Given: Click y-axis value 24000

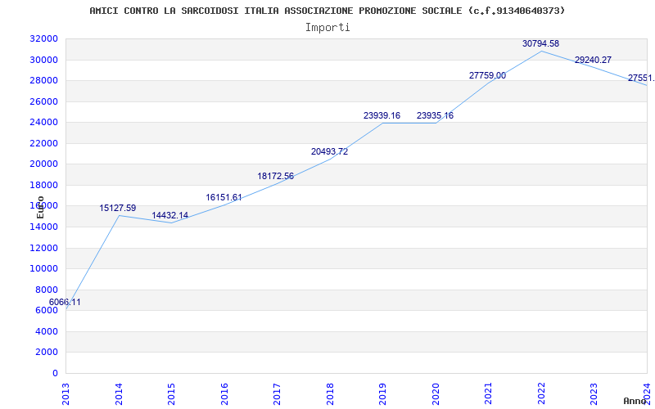Looking at the screenshot, I should click(43, 122).
